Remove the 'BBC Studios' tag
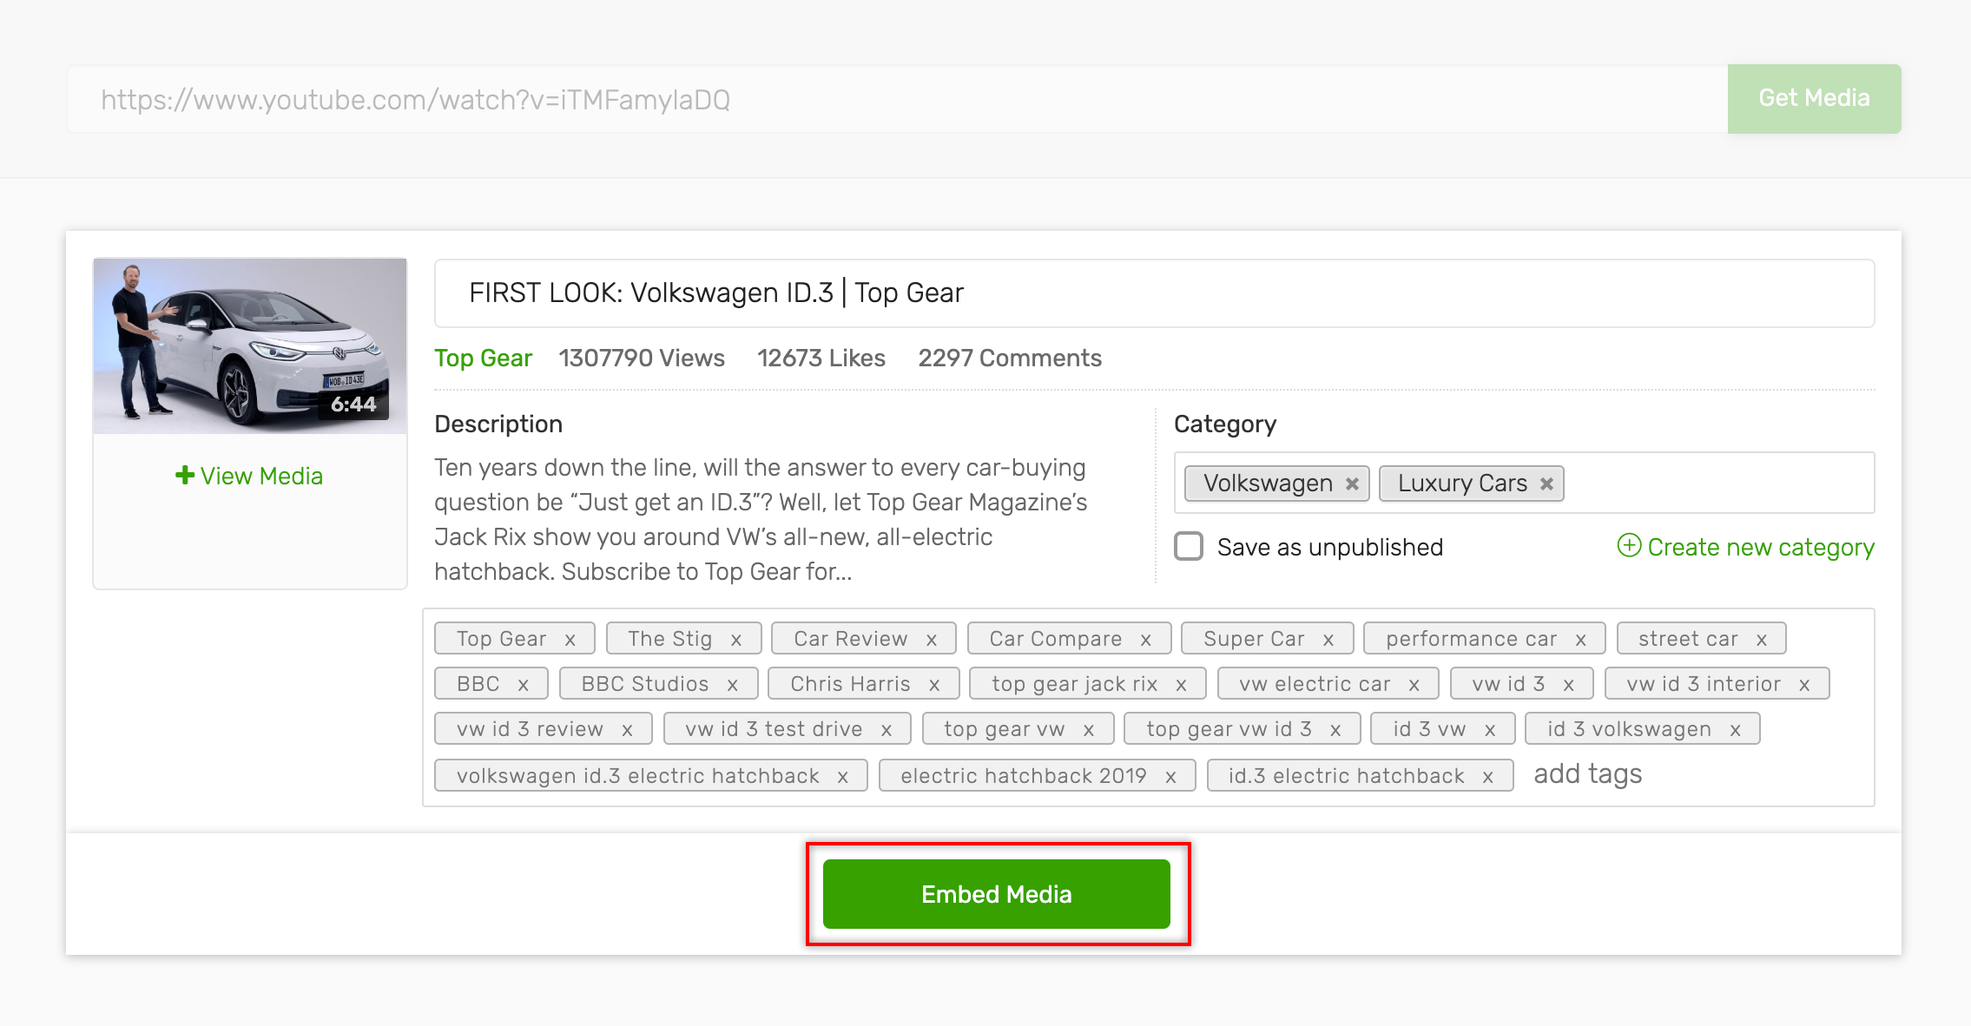This screenshot has width=1971, height=1026. coord(733,685)
